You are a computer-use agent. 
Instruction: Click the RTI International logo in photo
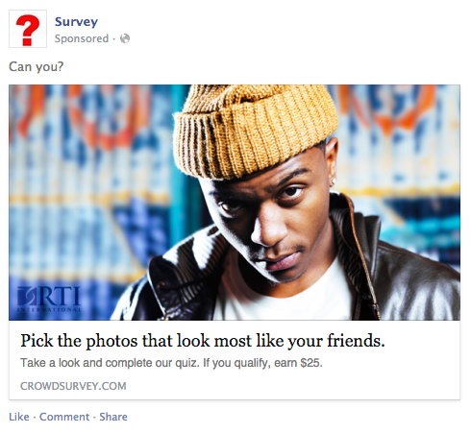click(49, 300)
